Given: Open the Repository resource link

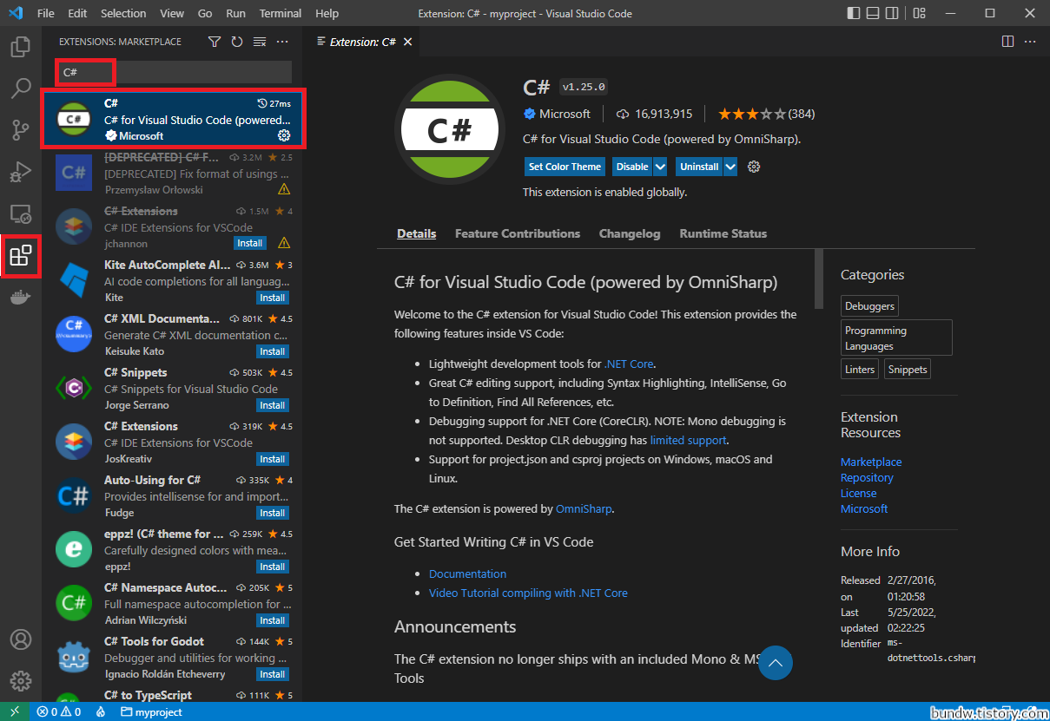Looking at the screenshot, I should point(867,477).
